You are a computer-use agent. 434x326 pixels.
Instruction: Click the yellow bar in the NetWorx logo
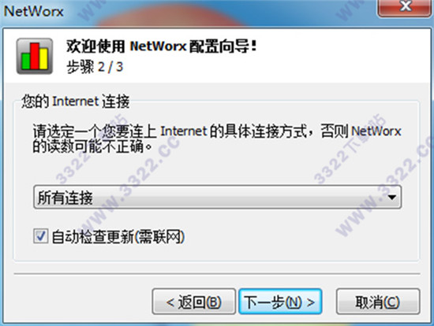pyautogui.click(x=43, y=59)
